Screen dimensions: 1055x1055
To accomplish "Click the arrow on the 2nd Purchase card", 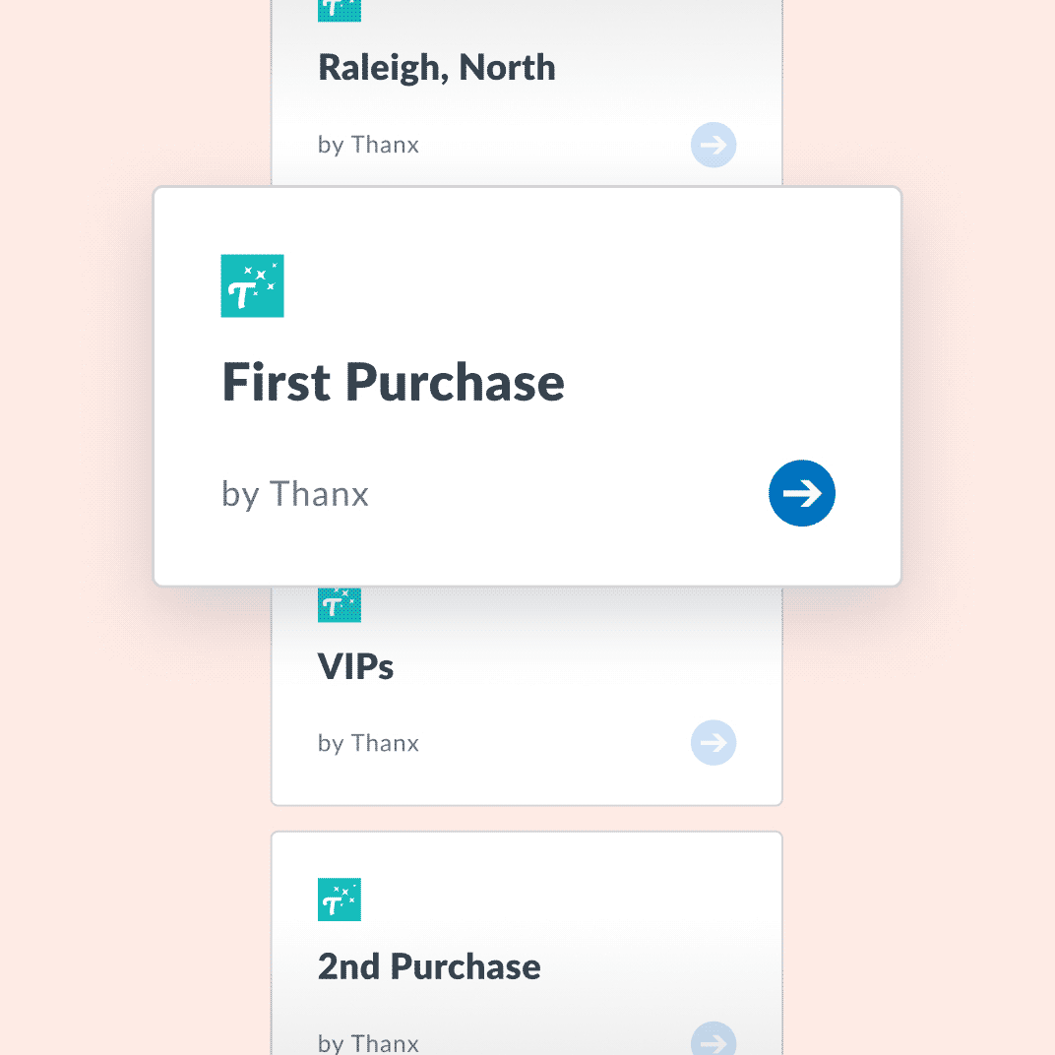I will [x=714, y=1038].
